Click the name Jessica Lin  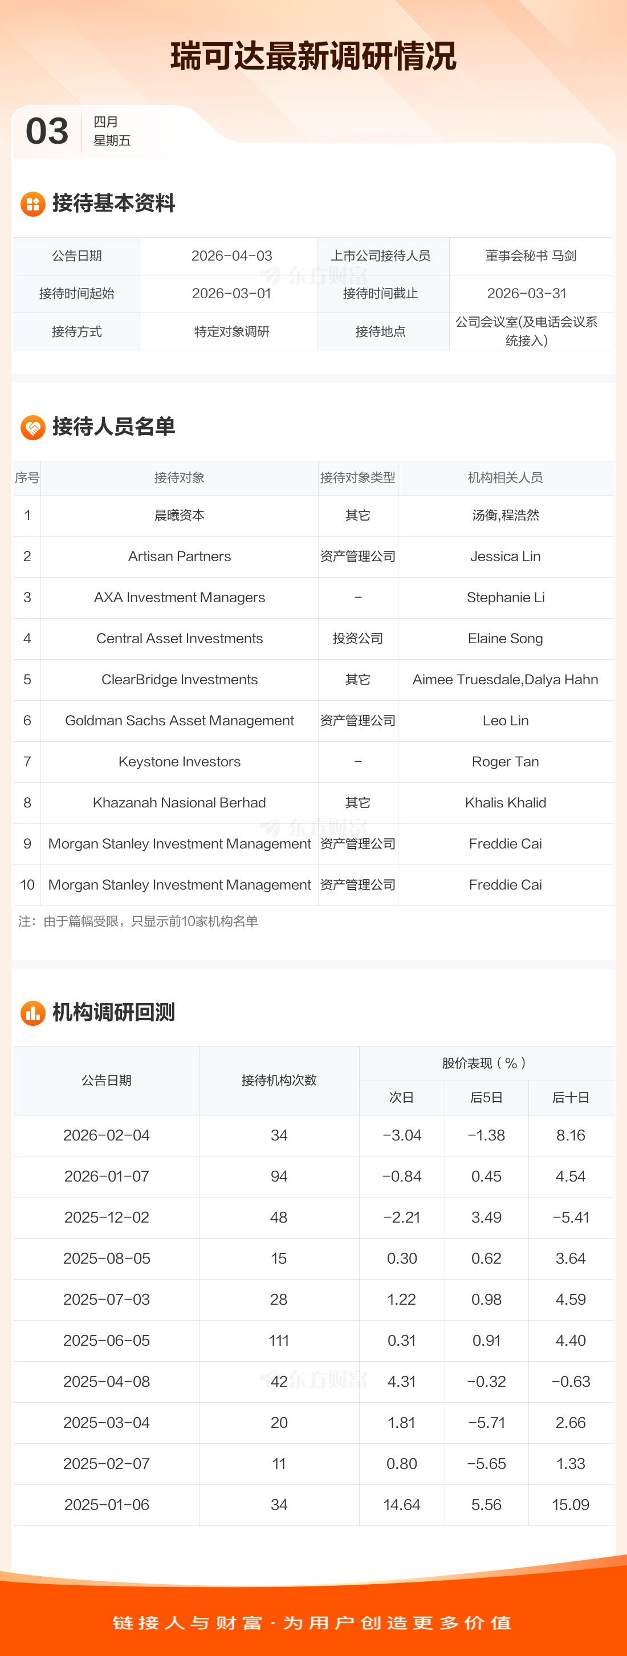(506, 557)
